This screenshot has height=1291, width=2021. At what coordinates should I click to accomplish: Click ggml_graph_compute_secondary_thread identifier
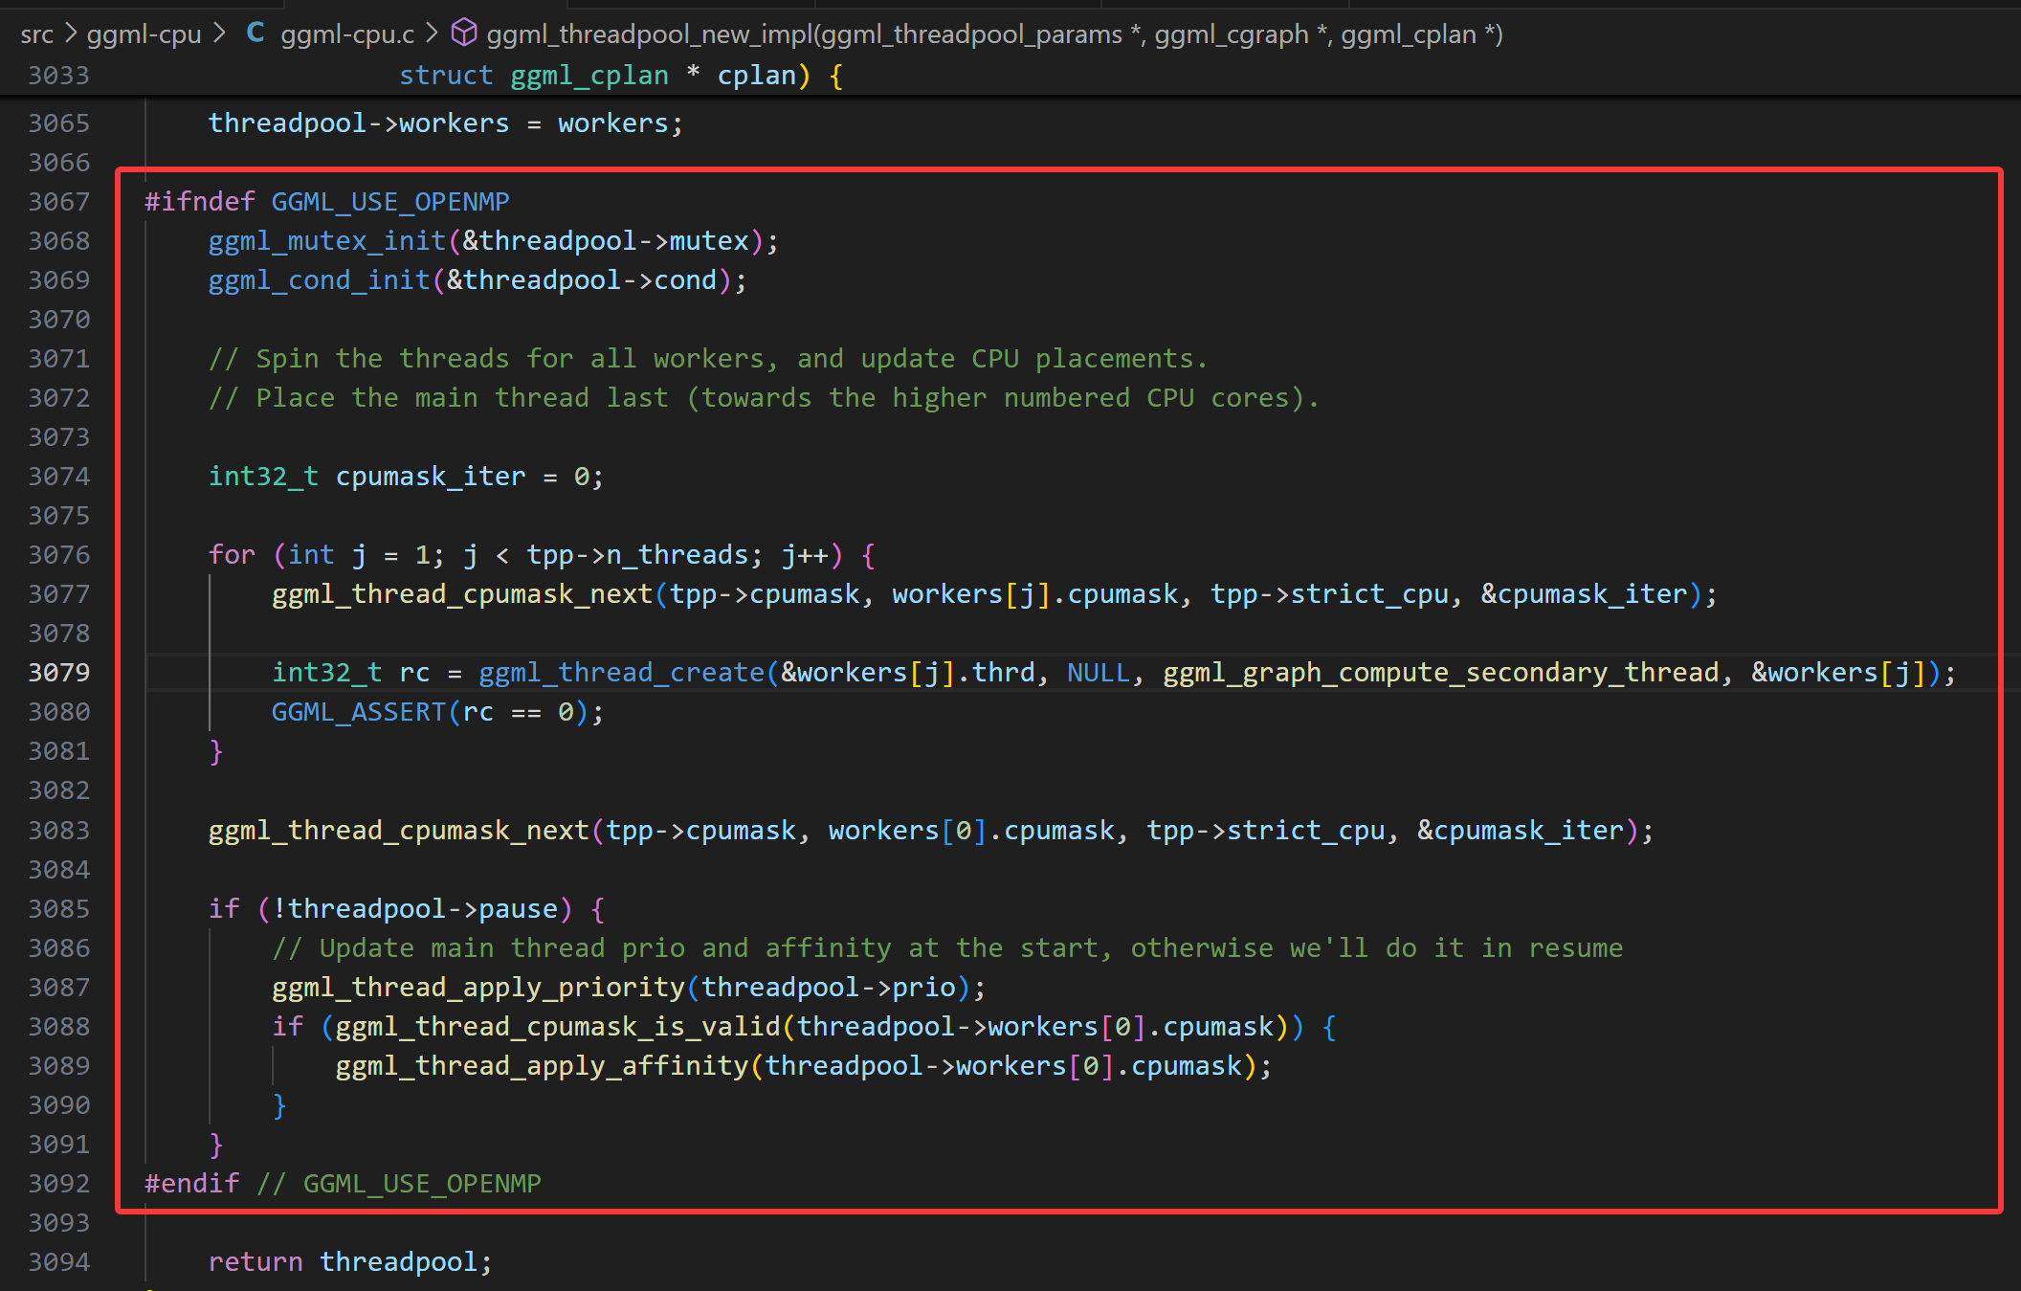point(1441,673)
